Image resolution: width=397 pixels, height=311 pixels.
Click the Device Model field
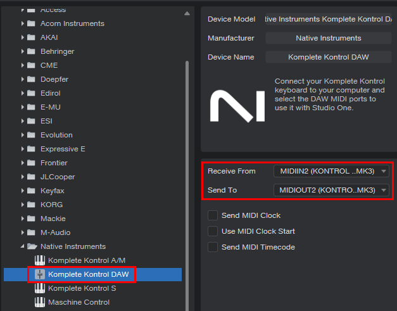click(329, 19)
